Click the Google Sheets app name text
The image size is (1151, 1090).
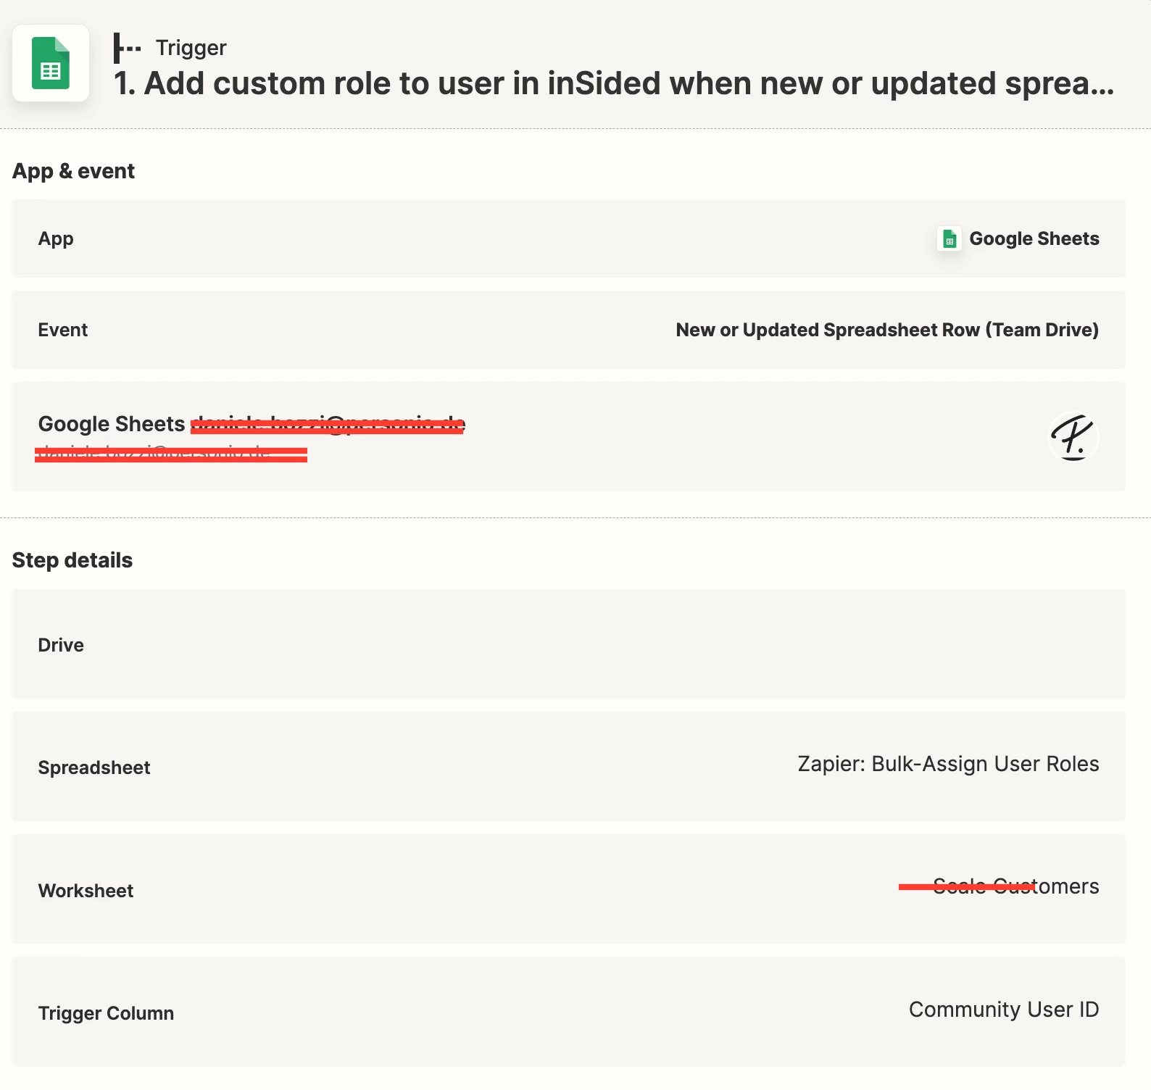point(1034,238)
